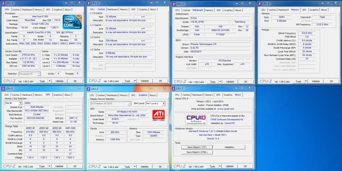Click the DRAM Frequency value 530.6 MHz
The width and height of the screenshot is (342, 171).
307,33
